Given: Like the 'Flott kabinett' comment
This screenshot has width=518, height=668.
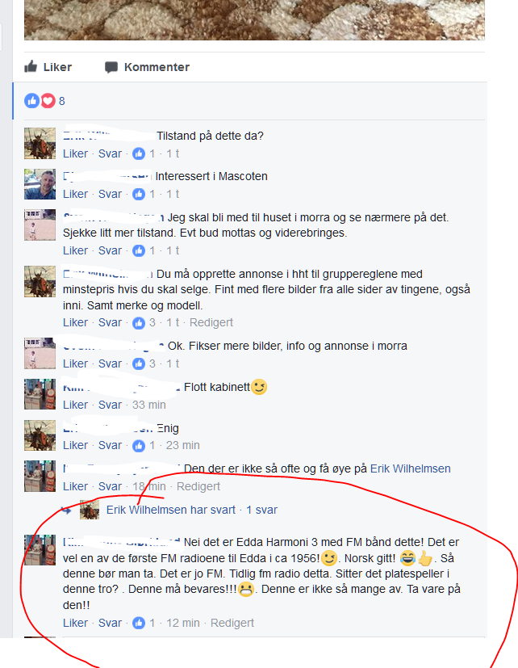Looking at the screenshot, I should pyautogui.click(x=75, y=405).
